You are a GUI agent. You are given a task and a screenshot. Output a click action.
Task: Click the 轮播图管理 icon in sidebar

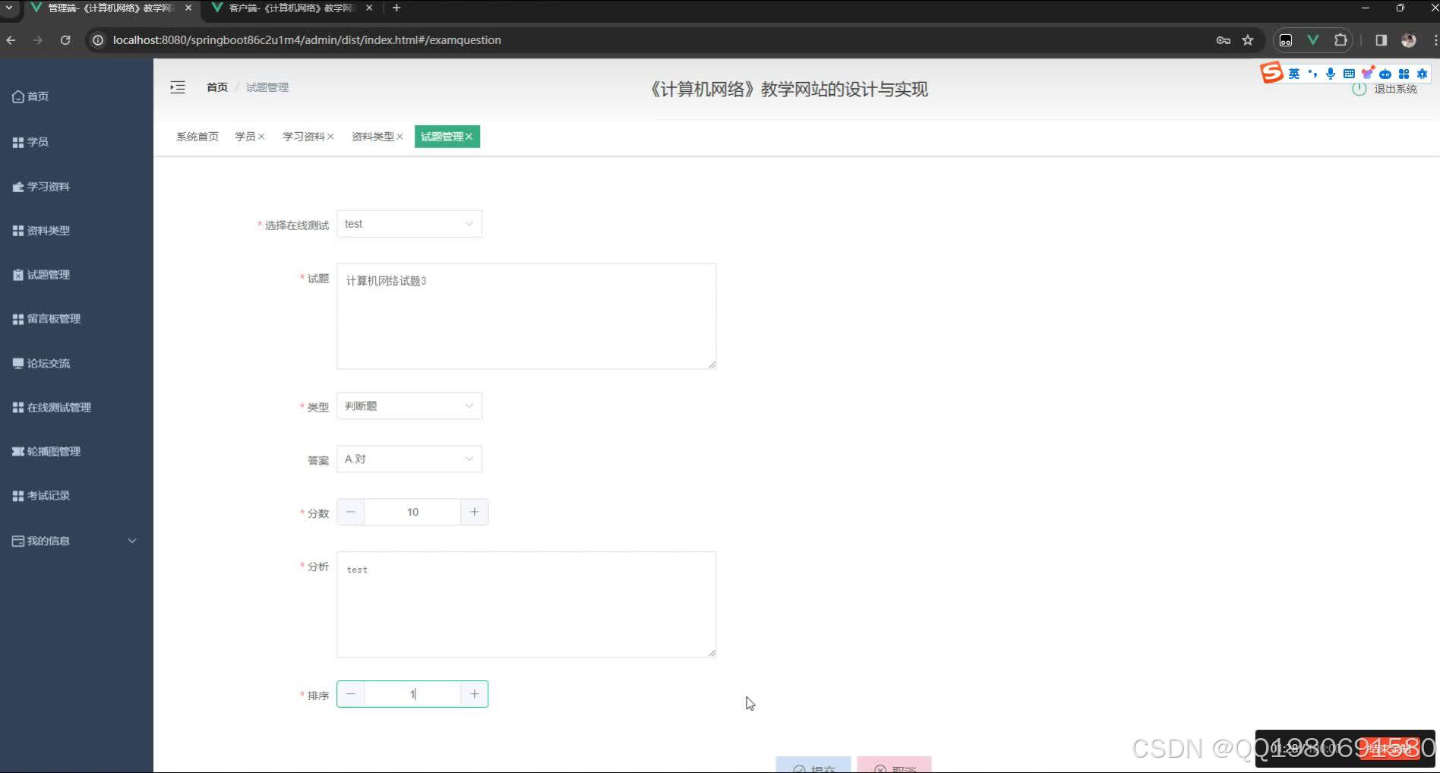pos(18,452)
